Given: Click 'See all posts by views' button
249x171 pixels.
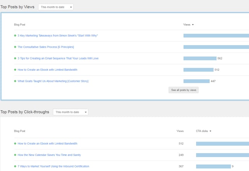Looking at the screenshot, I should pos(184,90).
